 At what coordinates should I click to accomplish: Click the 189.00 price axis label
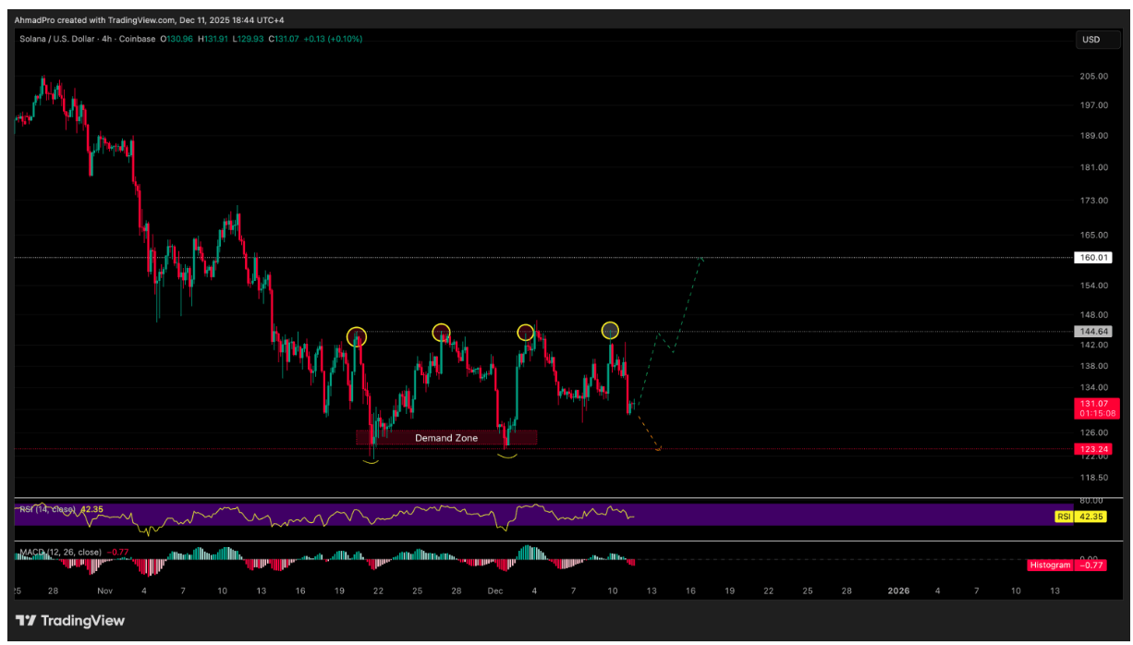[x=1093, y=136]
